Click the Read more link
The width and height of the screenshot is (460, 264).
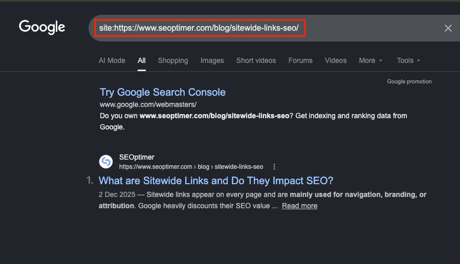pyautogui.click(x=299, y=206)
